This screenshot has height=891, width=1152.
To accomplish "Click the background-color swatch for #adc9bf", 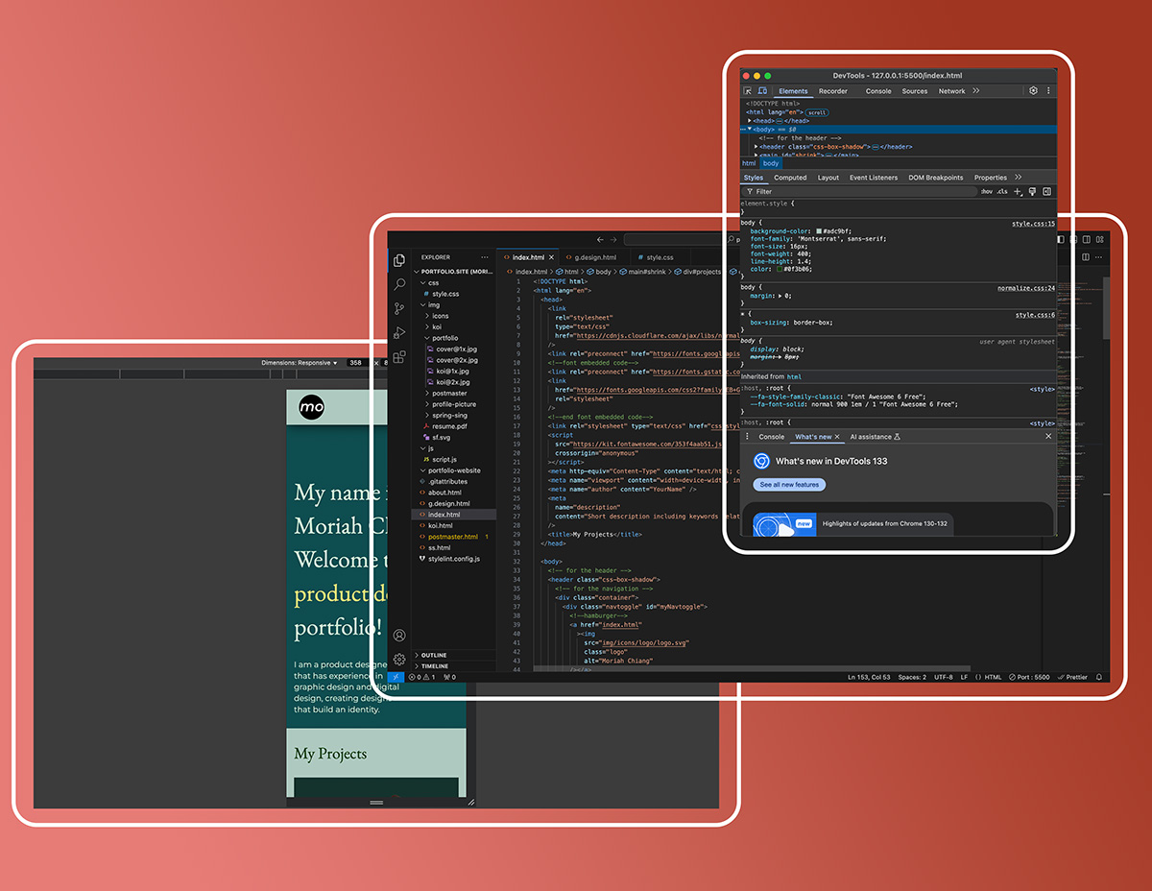I will coord(819,231).
